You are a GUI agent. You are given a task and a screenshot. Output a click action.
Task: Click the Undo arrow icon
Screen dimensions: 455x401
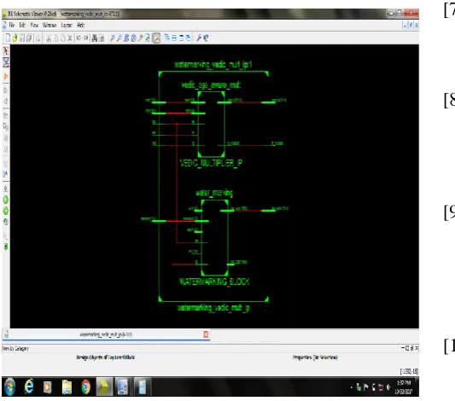click(x=79, y=38)
